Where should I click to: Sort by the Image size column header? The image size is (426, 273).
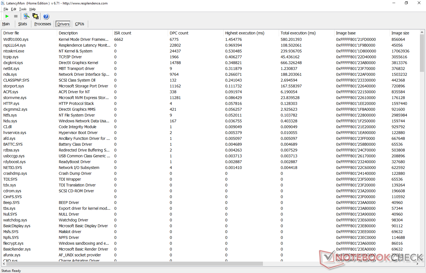[x=404, y=33]
